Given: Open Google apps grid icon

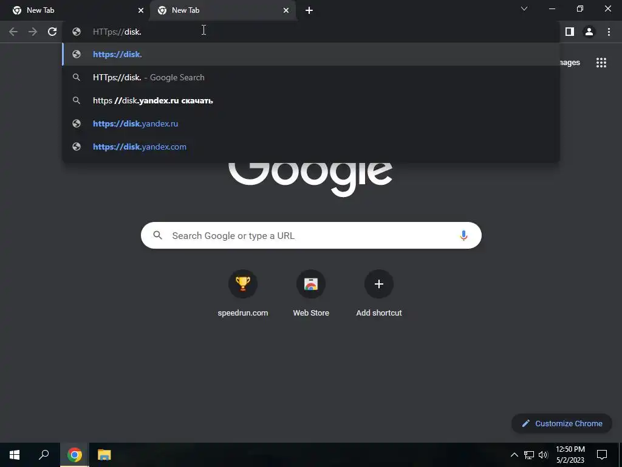Looking at the screenshot, I should (601, 63).
